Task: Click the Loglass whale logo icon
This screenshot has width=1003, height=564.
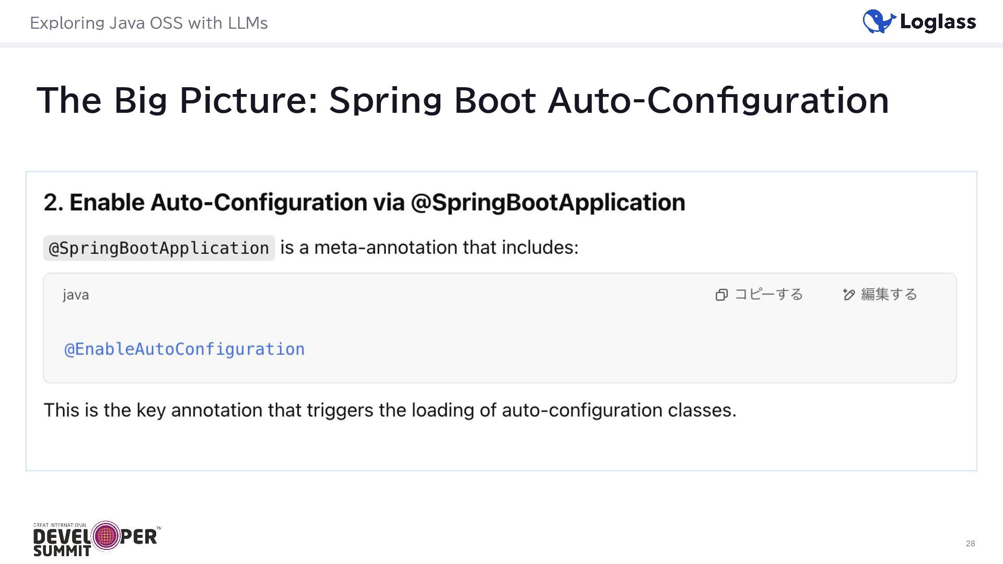Action: point(879,21)
